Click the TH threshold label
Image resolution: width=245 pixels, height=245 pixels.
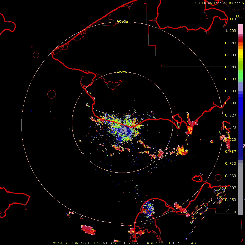[x=234, y=212]
